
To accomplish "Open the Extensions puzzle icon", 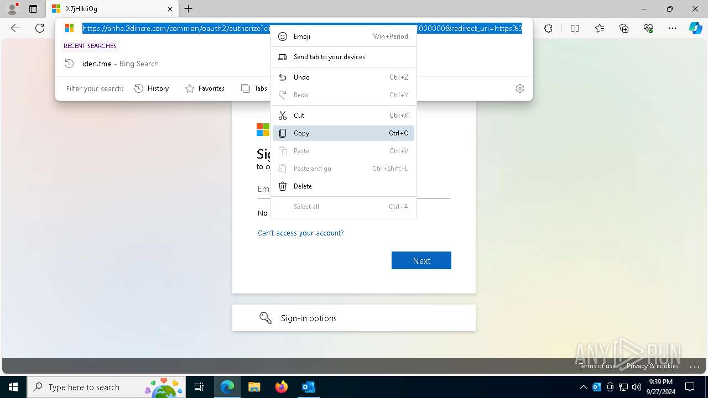I will pyautogui.click(x=548, y=28).
